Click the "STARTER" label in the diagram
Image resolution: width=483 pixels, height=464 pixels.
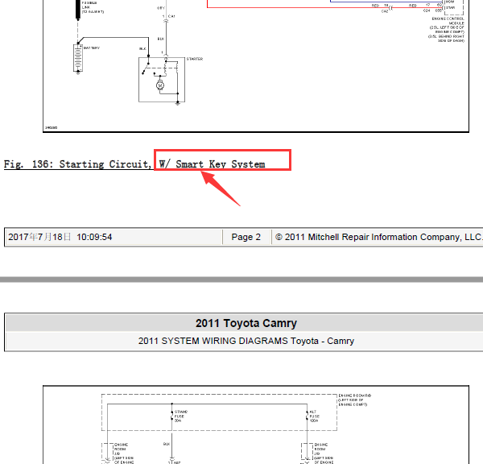(x=195, y=59)
